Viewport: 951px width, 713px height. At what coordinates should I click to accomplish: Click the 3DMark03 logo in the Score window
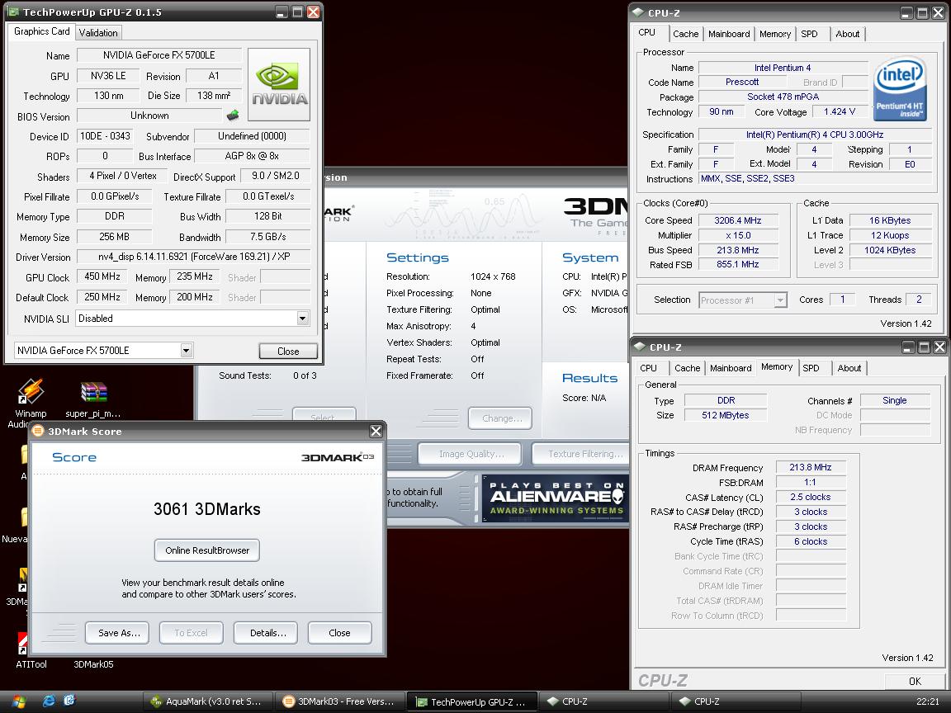click(337, 457)
